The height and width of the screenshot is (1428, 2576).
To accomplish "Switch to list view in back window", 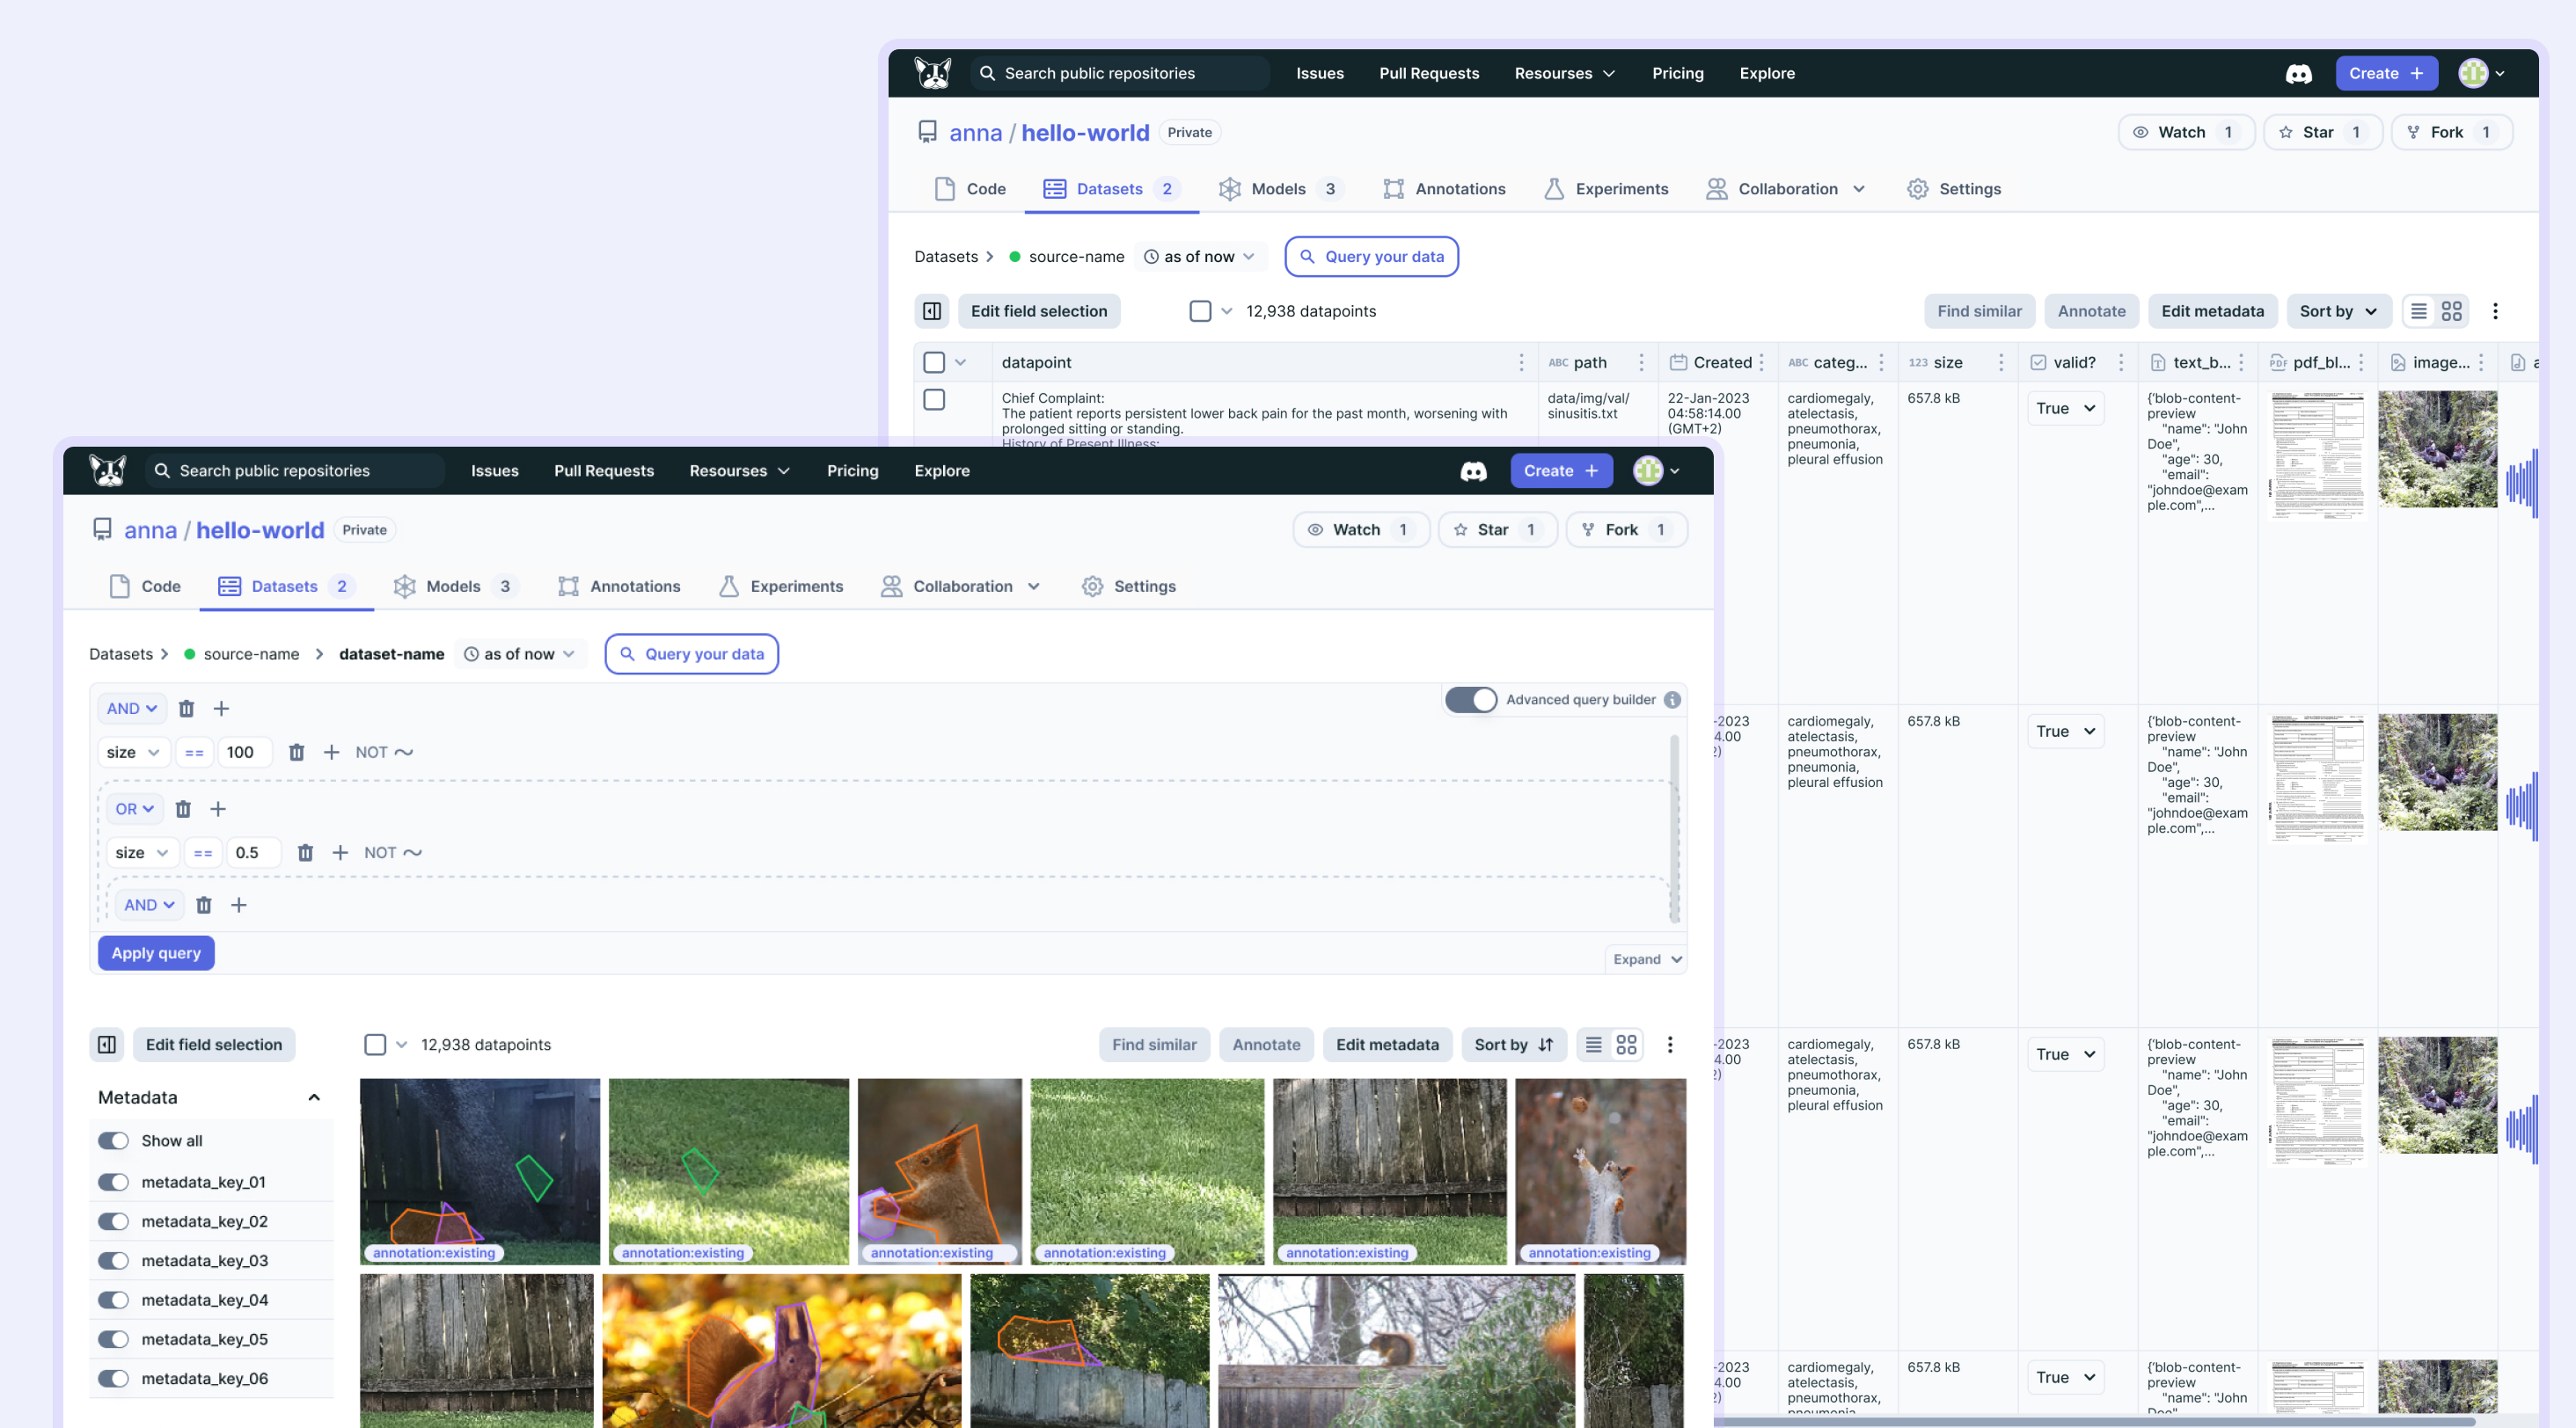I will pyautogui.click(x=2419, y=310).
